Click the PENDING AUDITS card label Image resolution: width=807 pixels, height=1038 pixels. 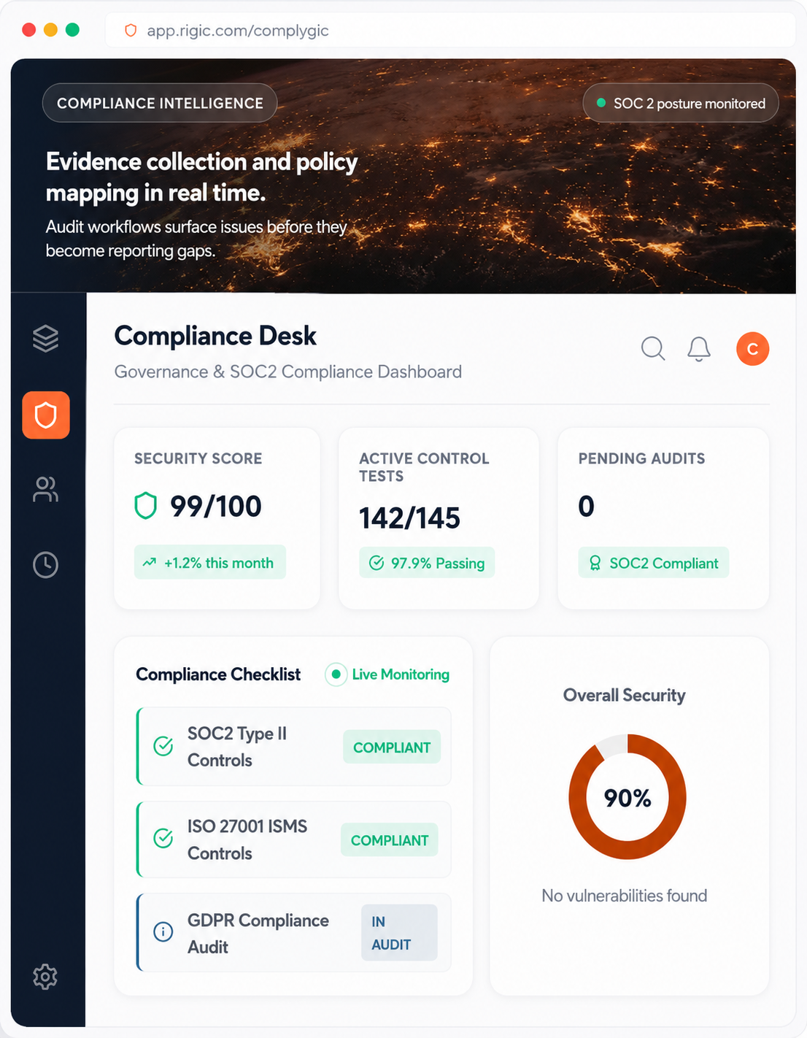tap(642, 458)
